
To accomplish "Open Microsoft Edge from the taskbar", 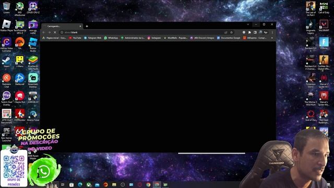I will 80,184.
